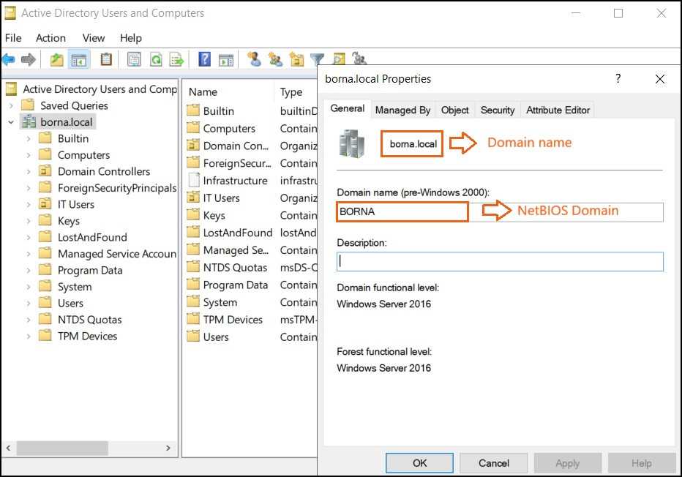
Task: Expand the LostAndFound tree node
Action: (x=29, y=238)
